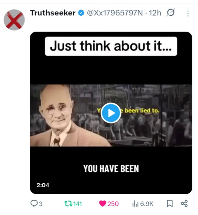Viewport: 198px width, 215px height.
Task: View post analytics bar chart icon
Action: coord(135,203)
